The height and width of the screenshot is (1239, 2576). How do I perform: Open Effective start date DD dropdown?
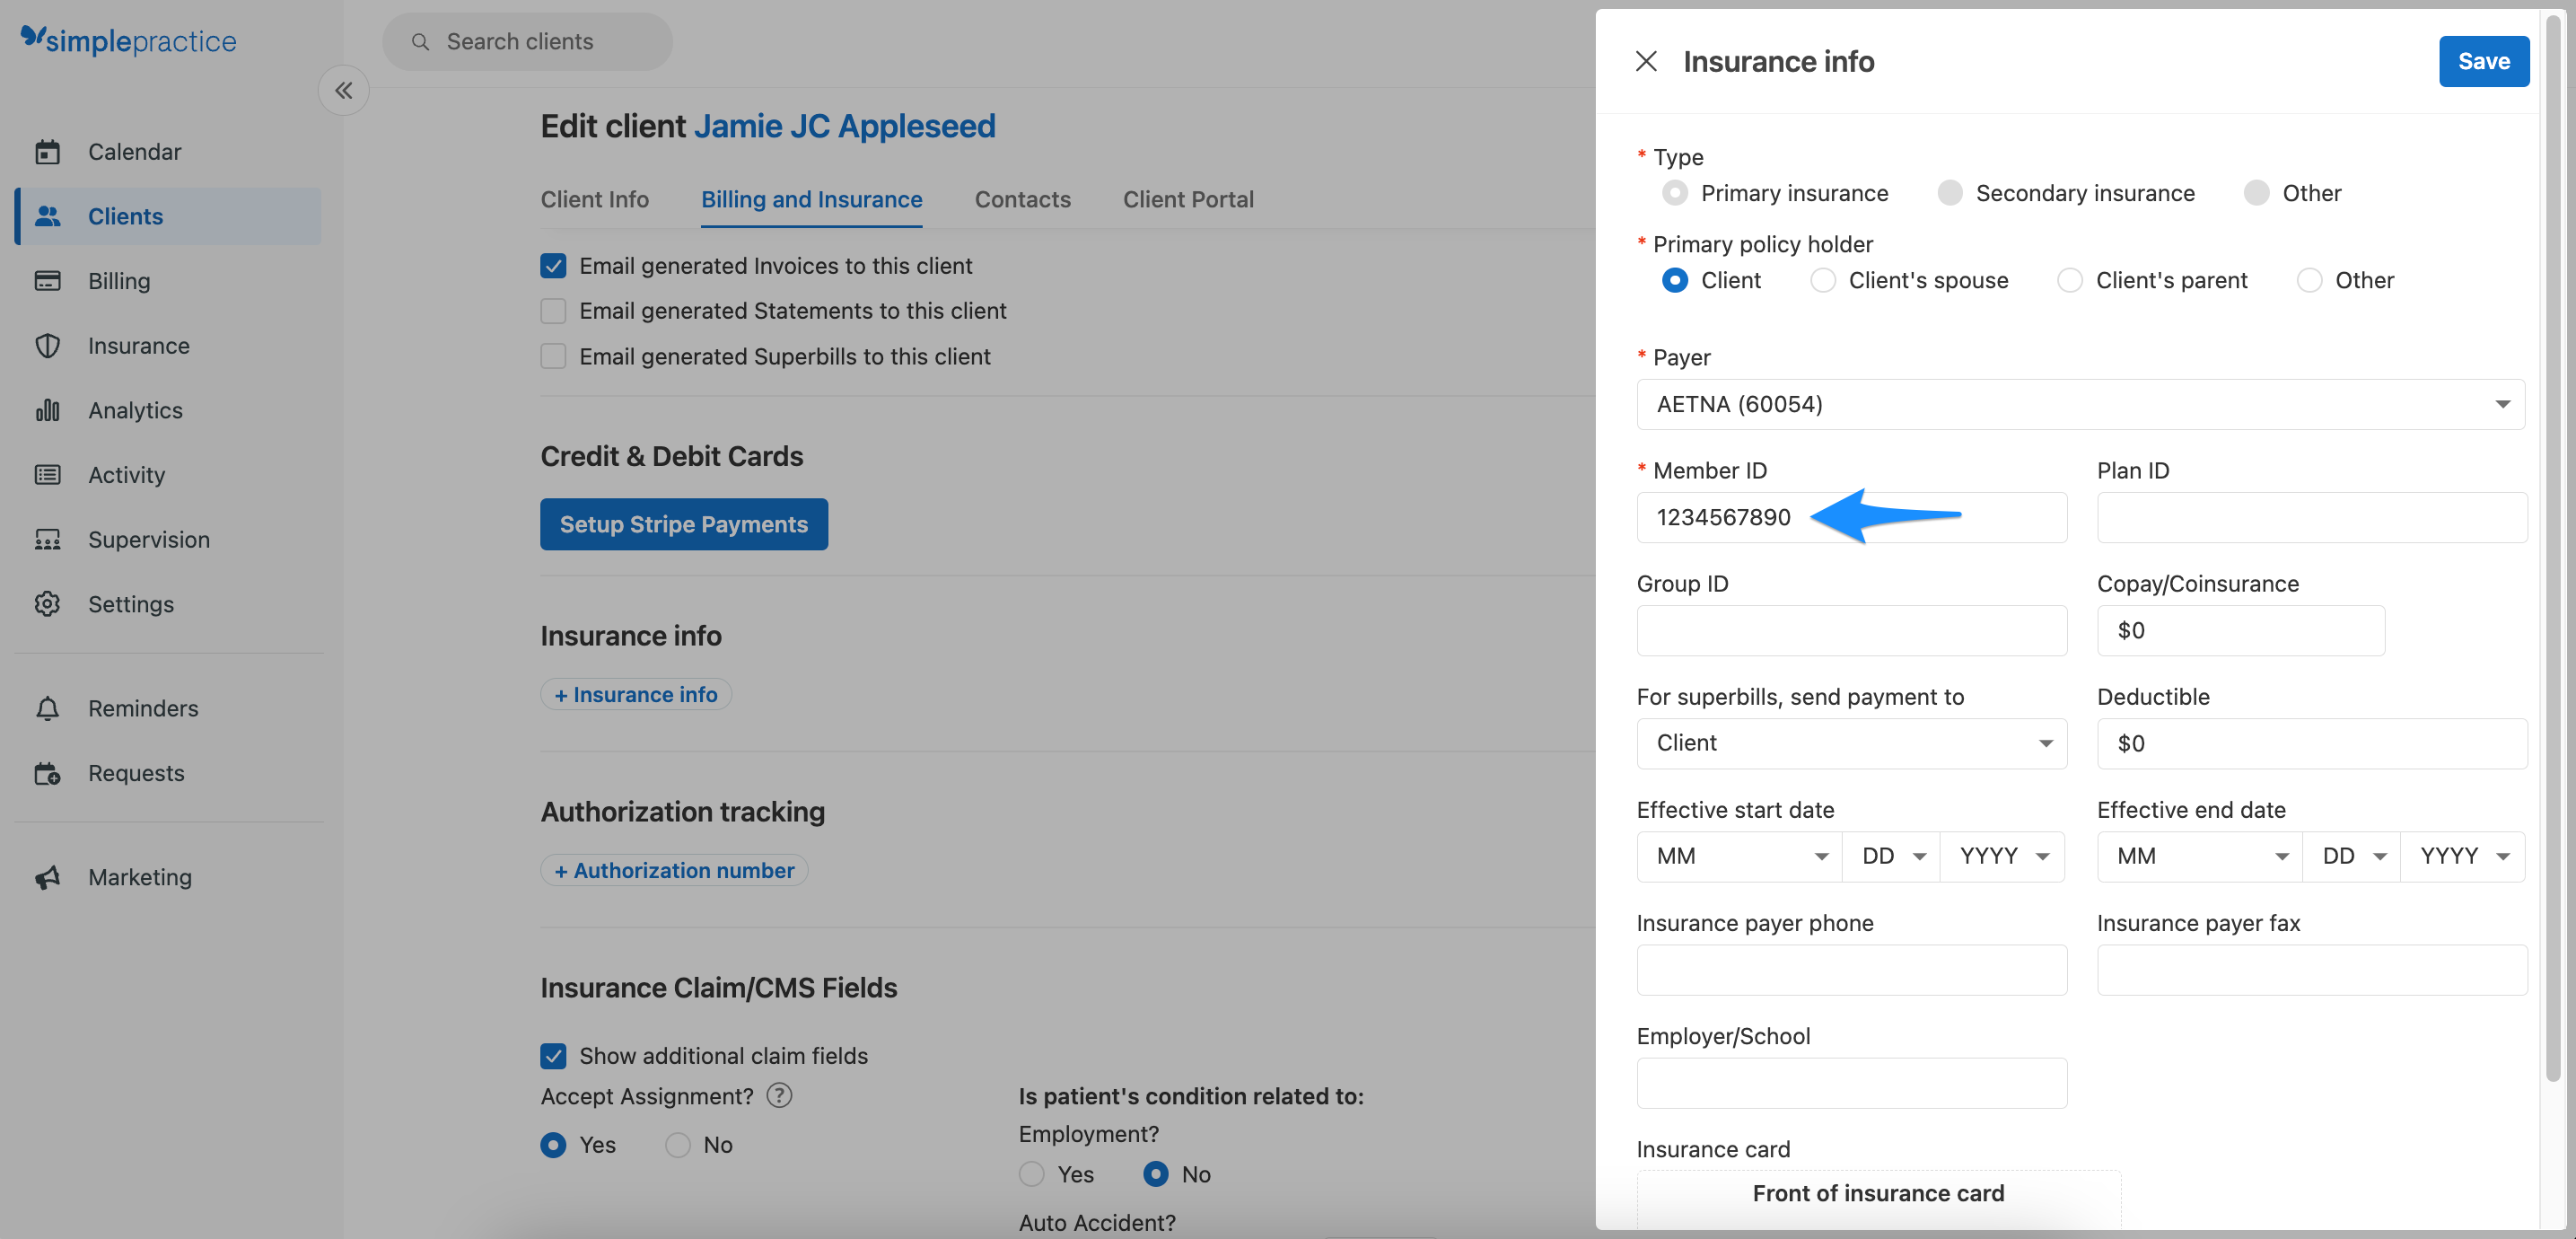1891,856
